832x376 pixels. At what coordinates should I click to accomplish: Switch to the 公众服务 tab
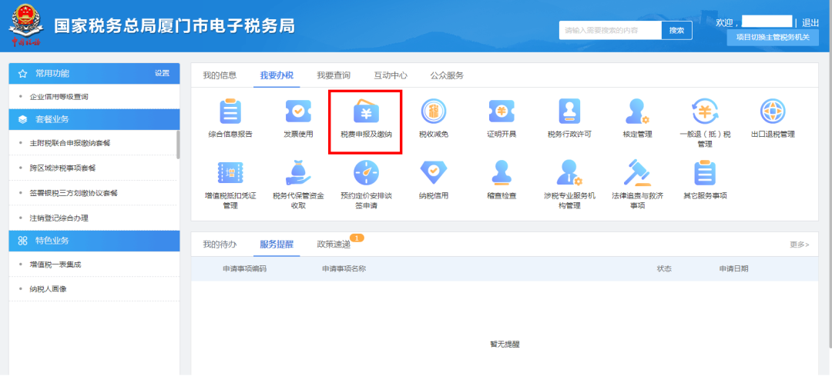(x=447, y=75)
